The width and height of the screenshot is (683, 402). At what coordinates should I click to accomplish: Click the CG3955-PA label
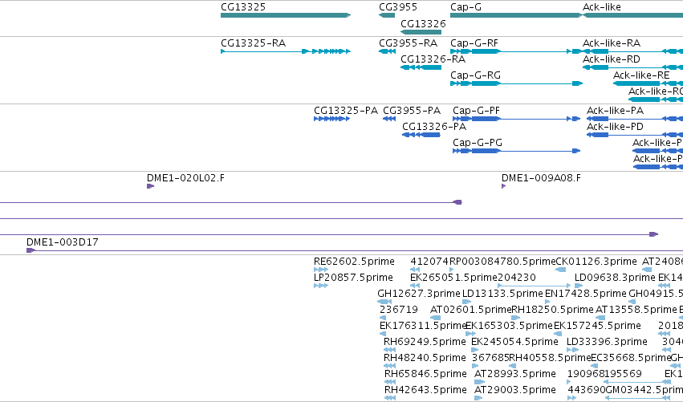412,111
